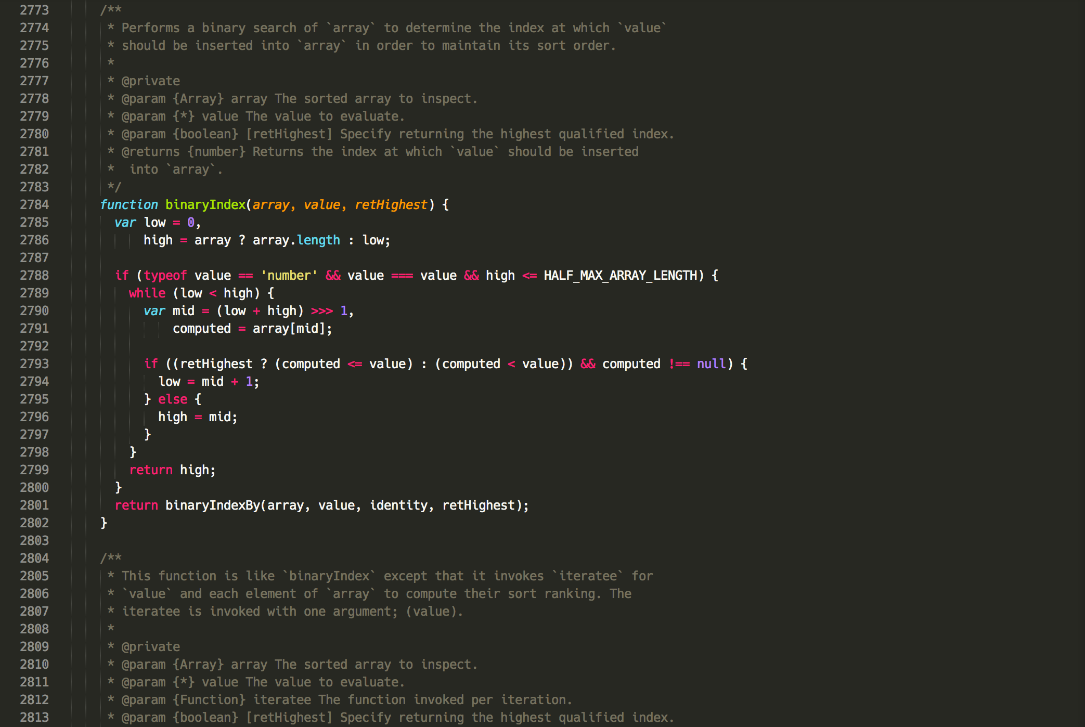This screenshot has width=1085, height=727.
Task: Click the identity argument
Action: [398, 505]
